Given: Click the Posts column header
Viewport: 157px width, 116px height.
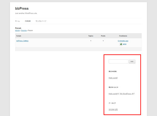Looking at the screenshot, I should pos(103,36).
